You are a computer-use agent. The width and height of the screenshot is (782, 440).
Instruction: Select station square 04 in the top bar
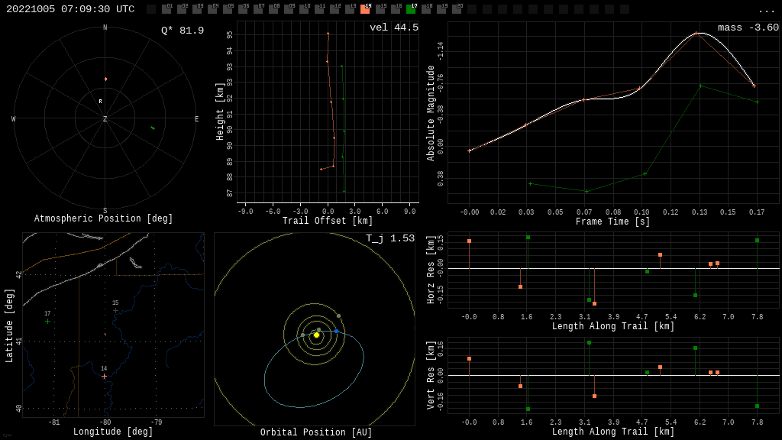(x=212, y=9)
